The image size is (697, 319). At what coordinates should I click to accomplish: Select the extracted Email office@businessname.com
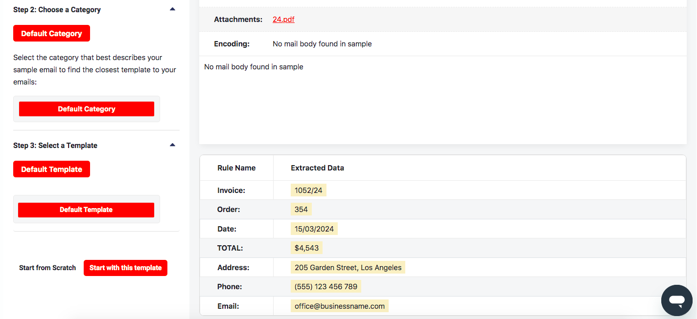339,305
